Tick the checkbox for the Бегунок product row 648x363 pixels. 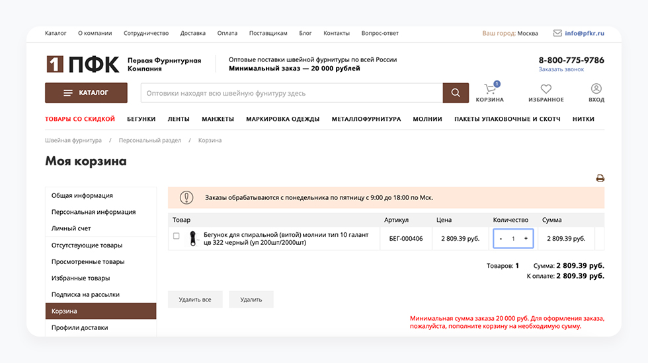[177, 236]
